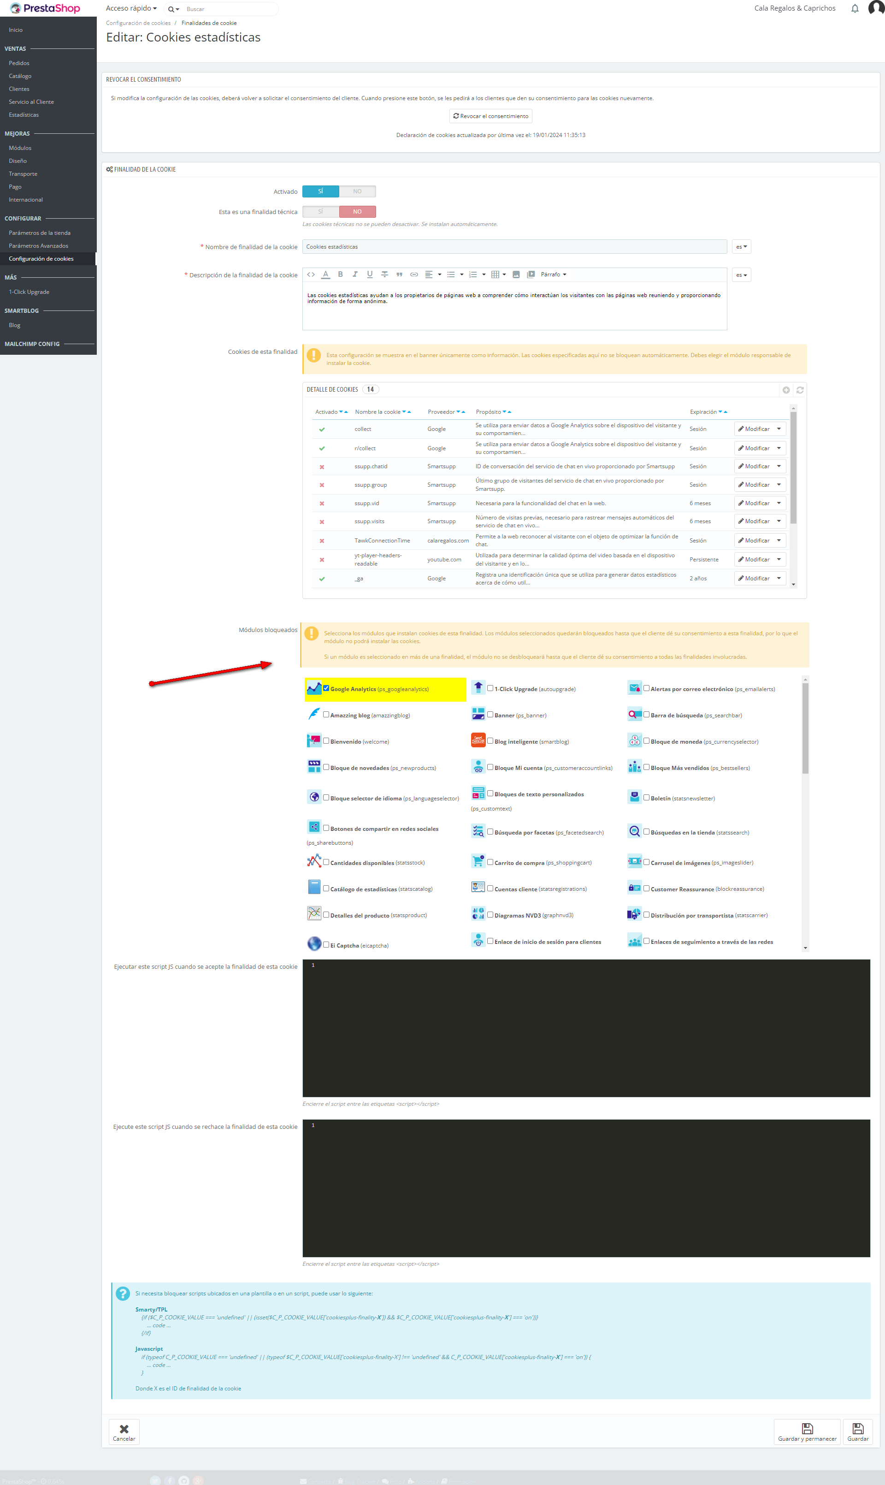Click the Barra de búsqueda module icon
This screenshot has width=885, height=1485.
tap(635, 715)
